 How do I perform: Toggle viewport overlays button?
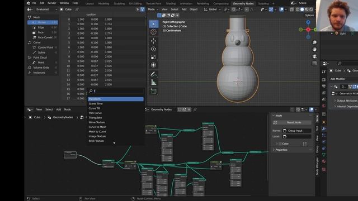(x=281, y=9)
